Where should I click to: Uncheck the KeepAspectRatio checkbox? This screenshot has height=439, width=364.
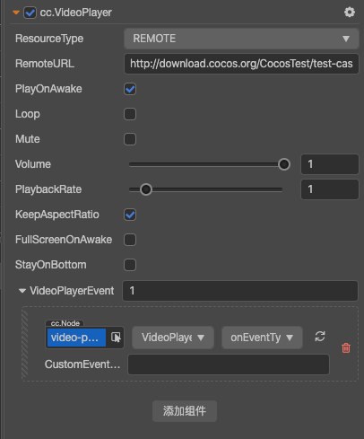coord(130,215)
